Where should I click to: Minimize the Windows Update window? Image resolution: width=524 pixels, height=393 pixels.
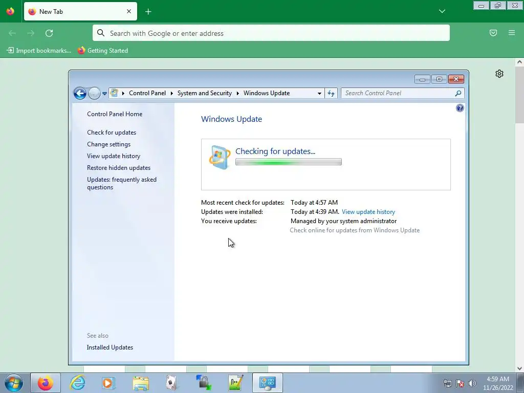[422, 79]
